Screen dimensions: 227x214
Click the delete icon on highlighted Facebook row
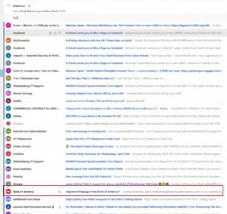point(50,33)
